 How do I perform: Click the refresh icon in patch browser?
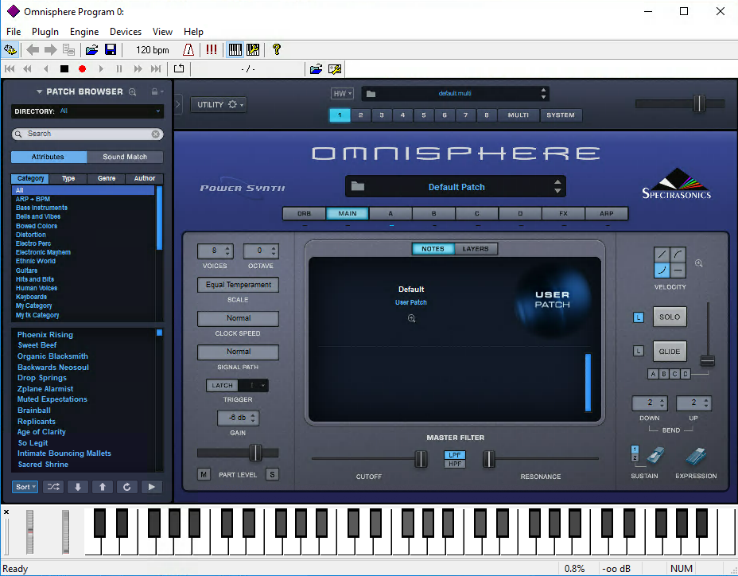point(126,487)
